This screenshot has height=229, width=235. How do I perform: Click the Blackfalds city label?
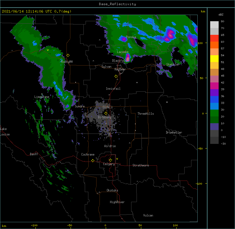120,61
